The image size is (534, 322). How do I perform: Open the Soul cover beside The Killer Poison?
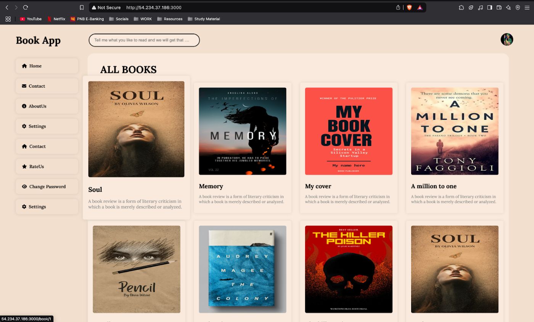[x=455, y=269]
